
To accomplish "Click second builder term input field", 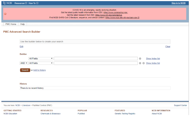I will point(96,63).
